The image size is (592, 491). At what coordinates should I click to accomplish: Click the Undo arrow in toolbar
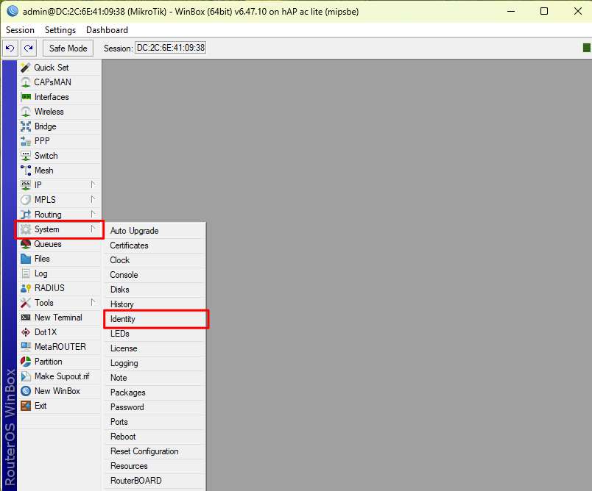click(10, 49)
